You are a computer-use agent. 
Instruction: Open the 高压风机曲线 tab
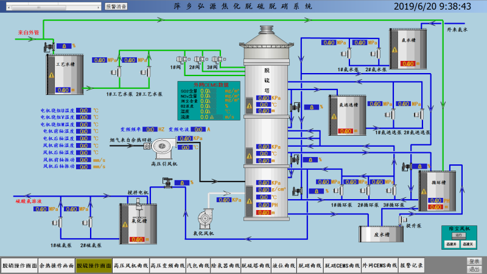tap(131, 265)
